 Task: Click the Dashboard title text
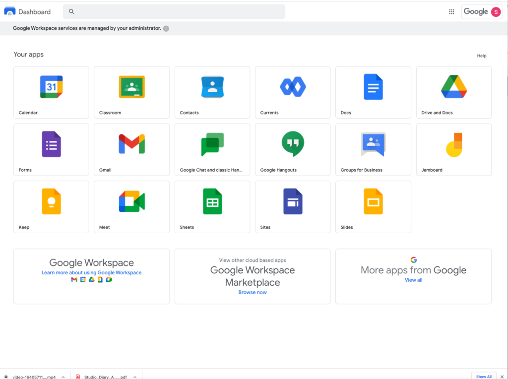coord(34,12)
